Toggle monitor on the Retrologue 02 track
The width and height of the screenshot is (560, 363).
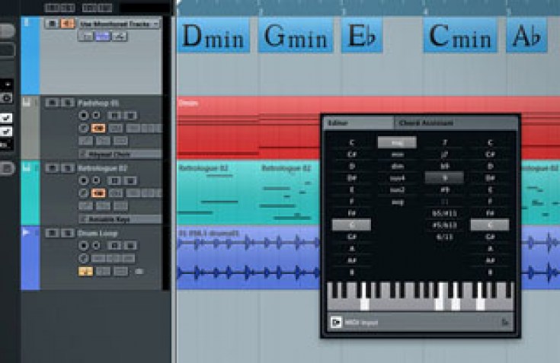click(x=97, y=180)
